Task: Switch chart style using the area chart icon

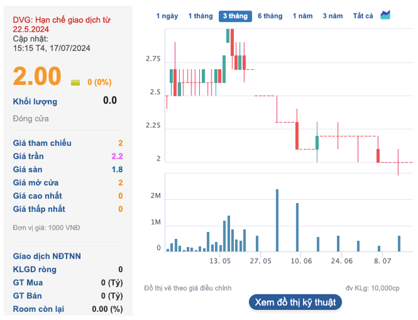Action: point(385,15)
